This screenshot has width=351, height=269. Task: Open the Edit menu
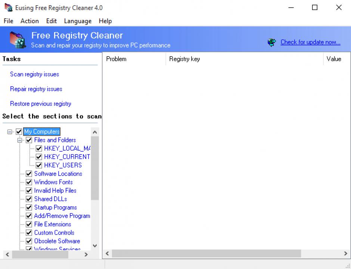(52, 21)
